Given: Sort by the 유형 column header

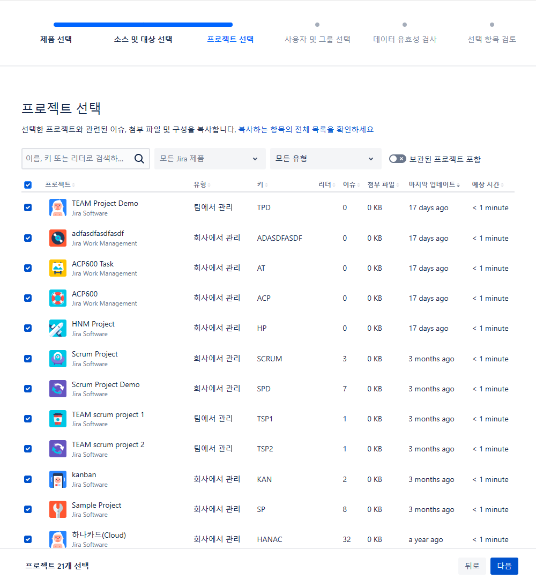Looking at the screenshot, I should 202,184.
